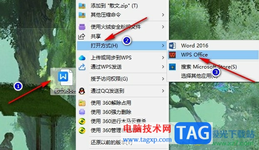Click the red WPS Office icon in submenu

coord(172,55)
